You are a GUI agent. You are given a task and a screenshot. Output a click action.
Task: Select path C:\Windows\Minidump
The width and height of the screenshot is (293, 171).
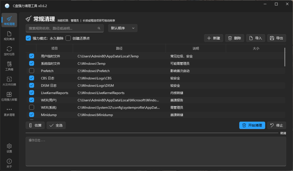pos(95,115)
